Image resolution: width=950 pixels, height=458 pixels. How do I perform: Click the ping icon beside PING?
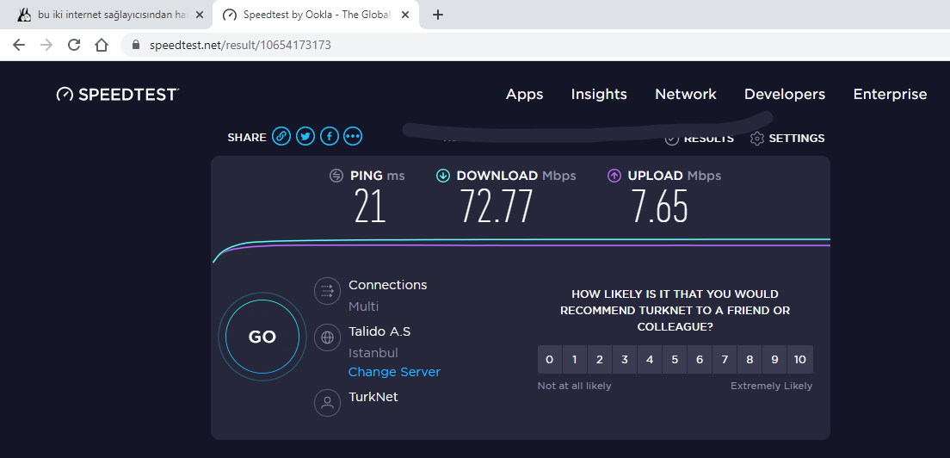(x=336, y=176)
